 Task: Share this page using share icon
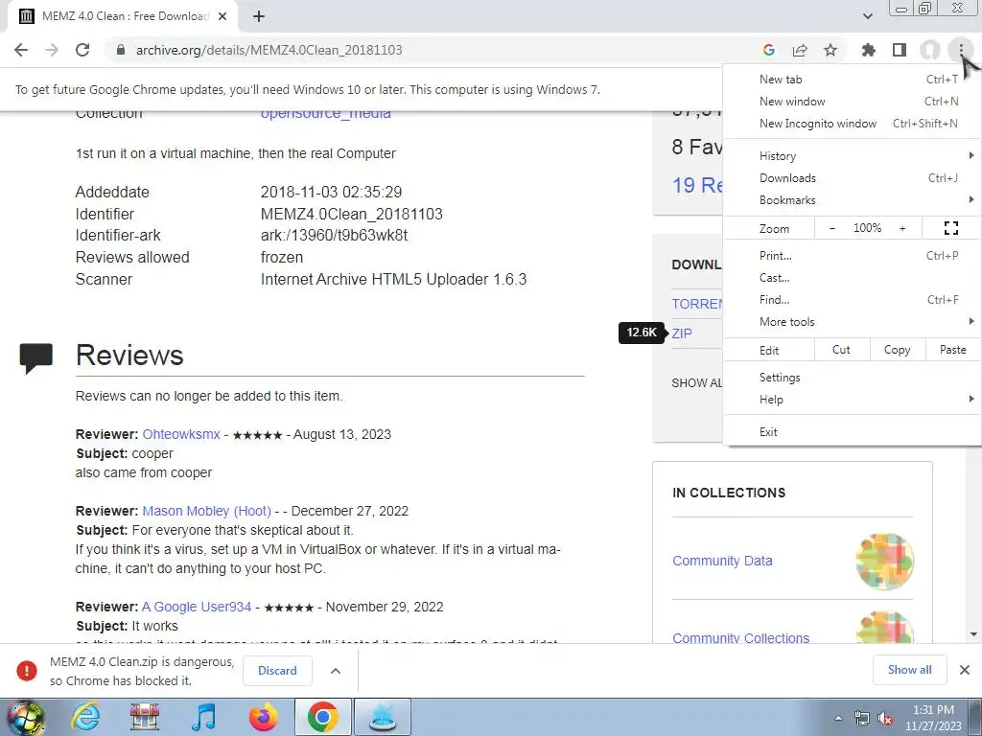click(x=800, y=50)
